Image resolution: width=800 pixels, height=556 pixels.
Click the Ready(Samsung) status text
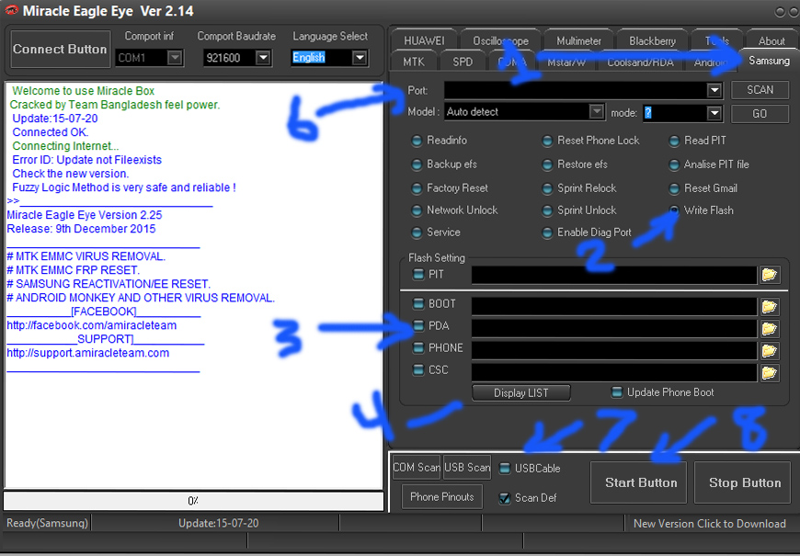pos(47,523)
